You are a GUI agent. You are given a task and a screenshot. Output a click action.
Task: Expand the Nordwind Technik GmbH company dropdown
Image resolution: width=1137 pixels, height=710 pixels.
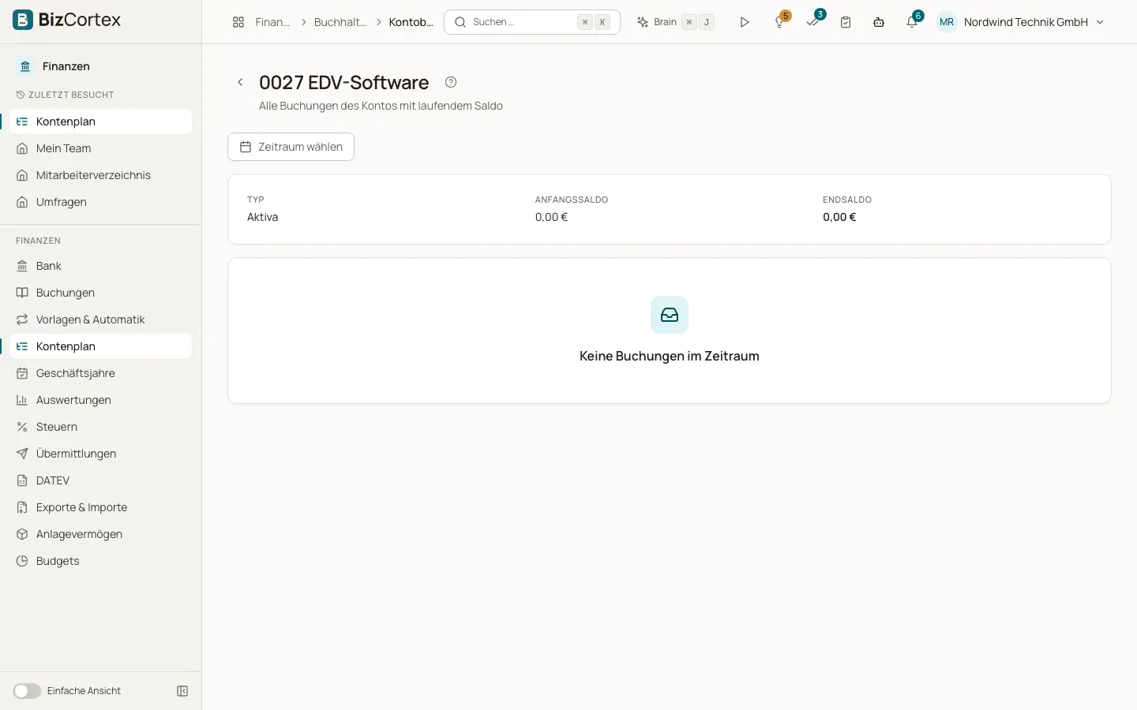(1021, 22)
